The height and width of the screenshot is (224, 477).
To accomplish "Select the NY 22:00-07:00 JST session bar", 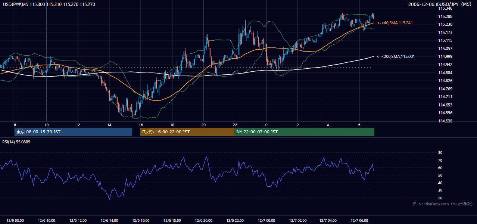I will tap(304, 132).
